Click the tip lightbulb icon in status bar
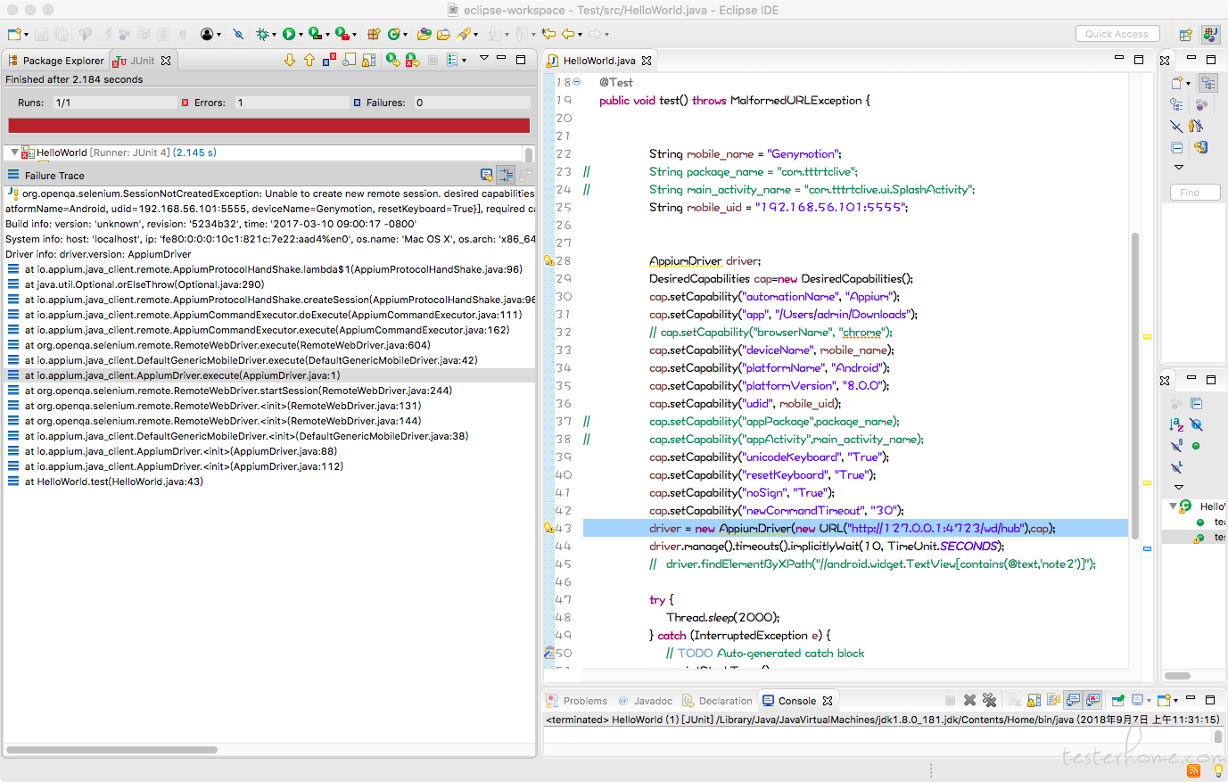The height and width of the screenshot is (782, 1228). click(x=1219, y=770)
